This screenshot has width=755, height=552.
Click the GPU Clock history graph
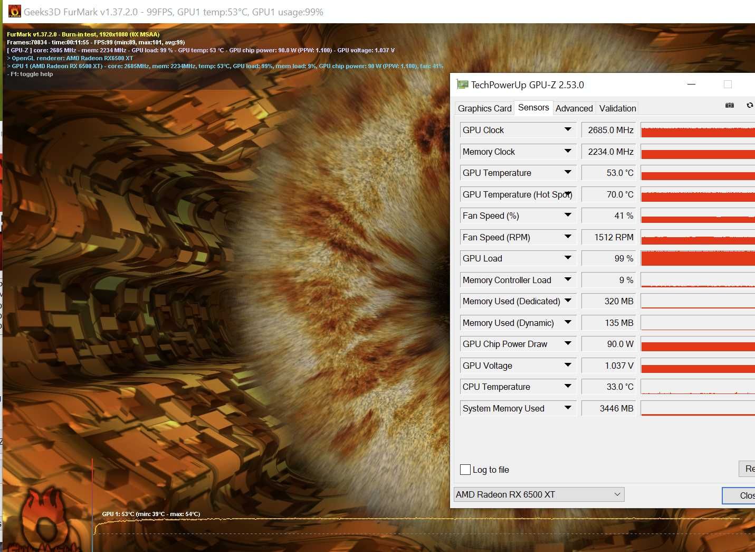click(x=697, y=130)
